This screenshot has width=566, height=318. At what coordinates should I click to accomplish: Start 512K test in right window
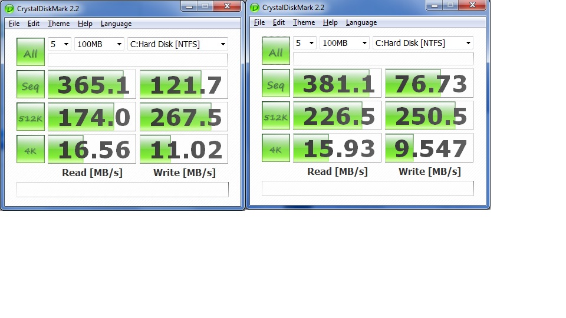click(276, 116)
